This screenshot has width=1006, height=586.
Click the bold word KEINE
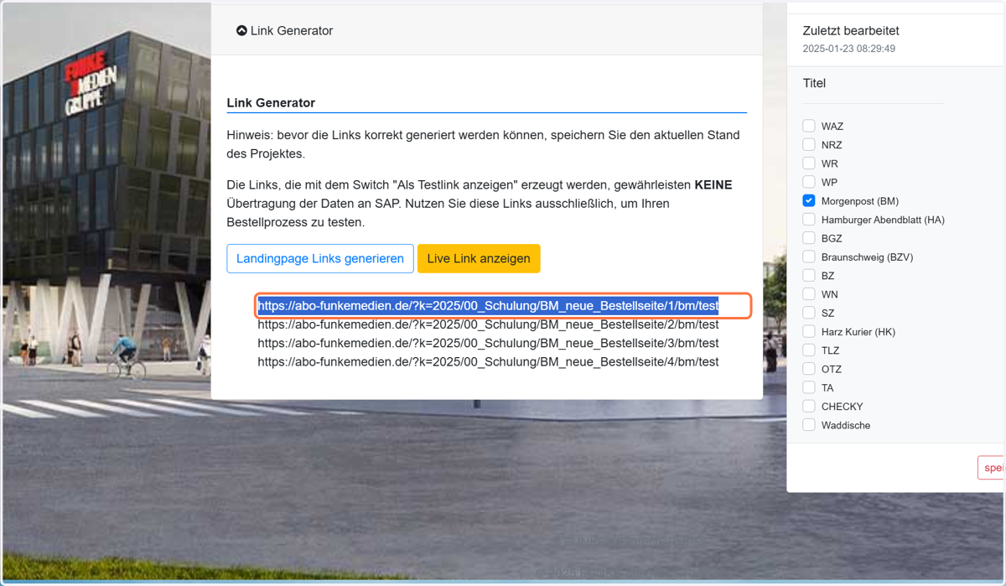pyautogui.click(x=713, y=184)
